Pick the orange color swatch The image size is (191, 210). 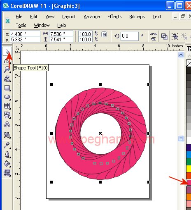tap(189, 197)
